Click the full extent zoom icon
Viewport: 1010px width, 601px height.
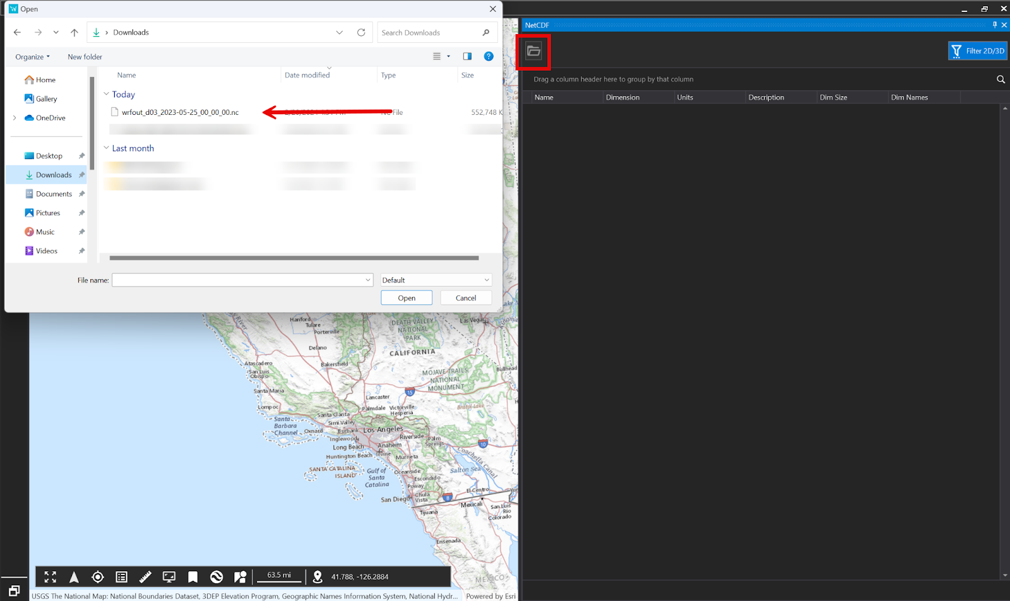50,577
